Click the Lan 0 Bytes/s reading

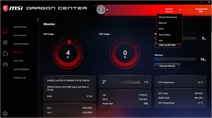tap(143, 95)
